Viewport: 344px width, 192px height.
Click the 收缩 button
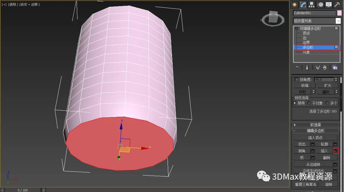point(305,86)
